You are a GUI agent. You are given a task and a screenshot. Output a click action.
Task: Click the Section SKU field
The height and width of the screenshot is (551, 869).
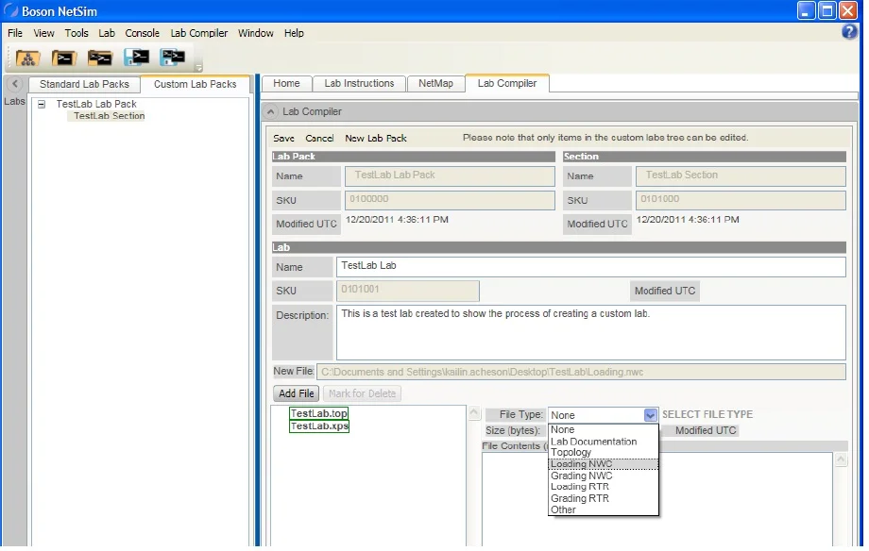741,200
